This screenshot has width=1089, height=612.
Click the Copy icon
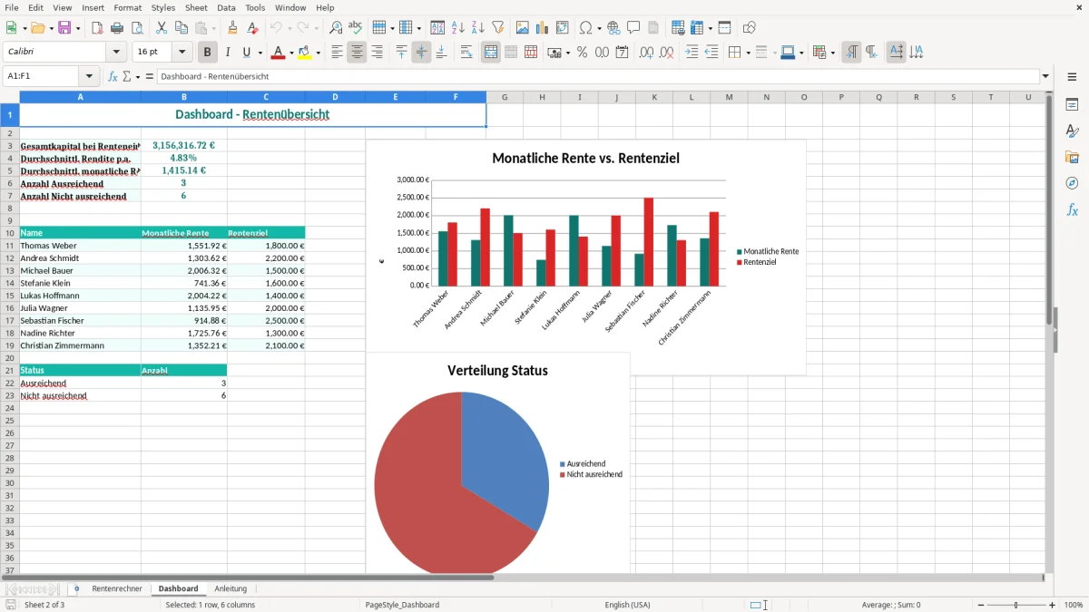pyautogui.click(x=181, y=28)
